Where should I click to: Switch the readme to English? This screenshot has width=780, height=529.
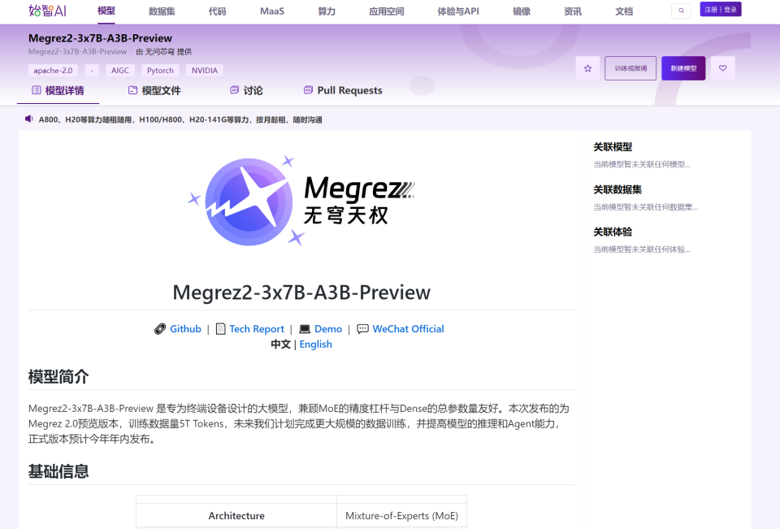click(x=315, y=345)
